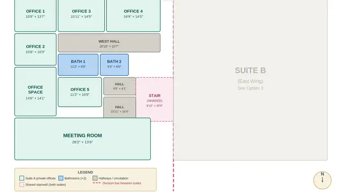
Task: Click the north compass indicator
Action: (x=322, y=180)
